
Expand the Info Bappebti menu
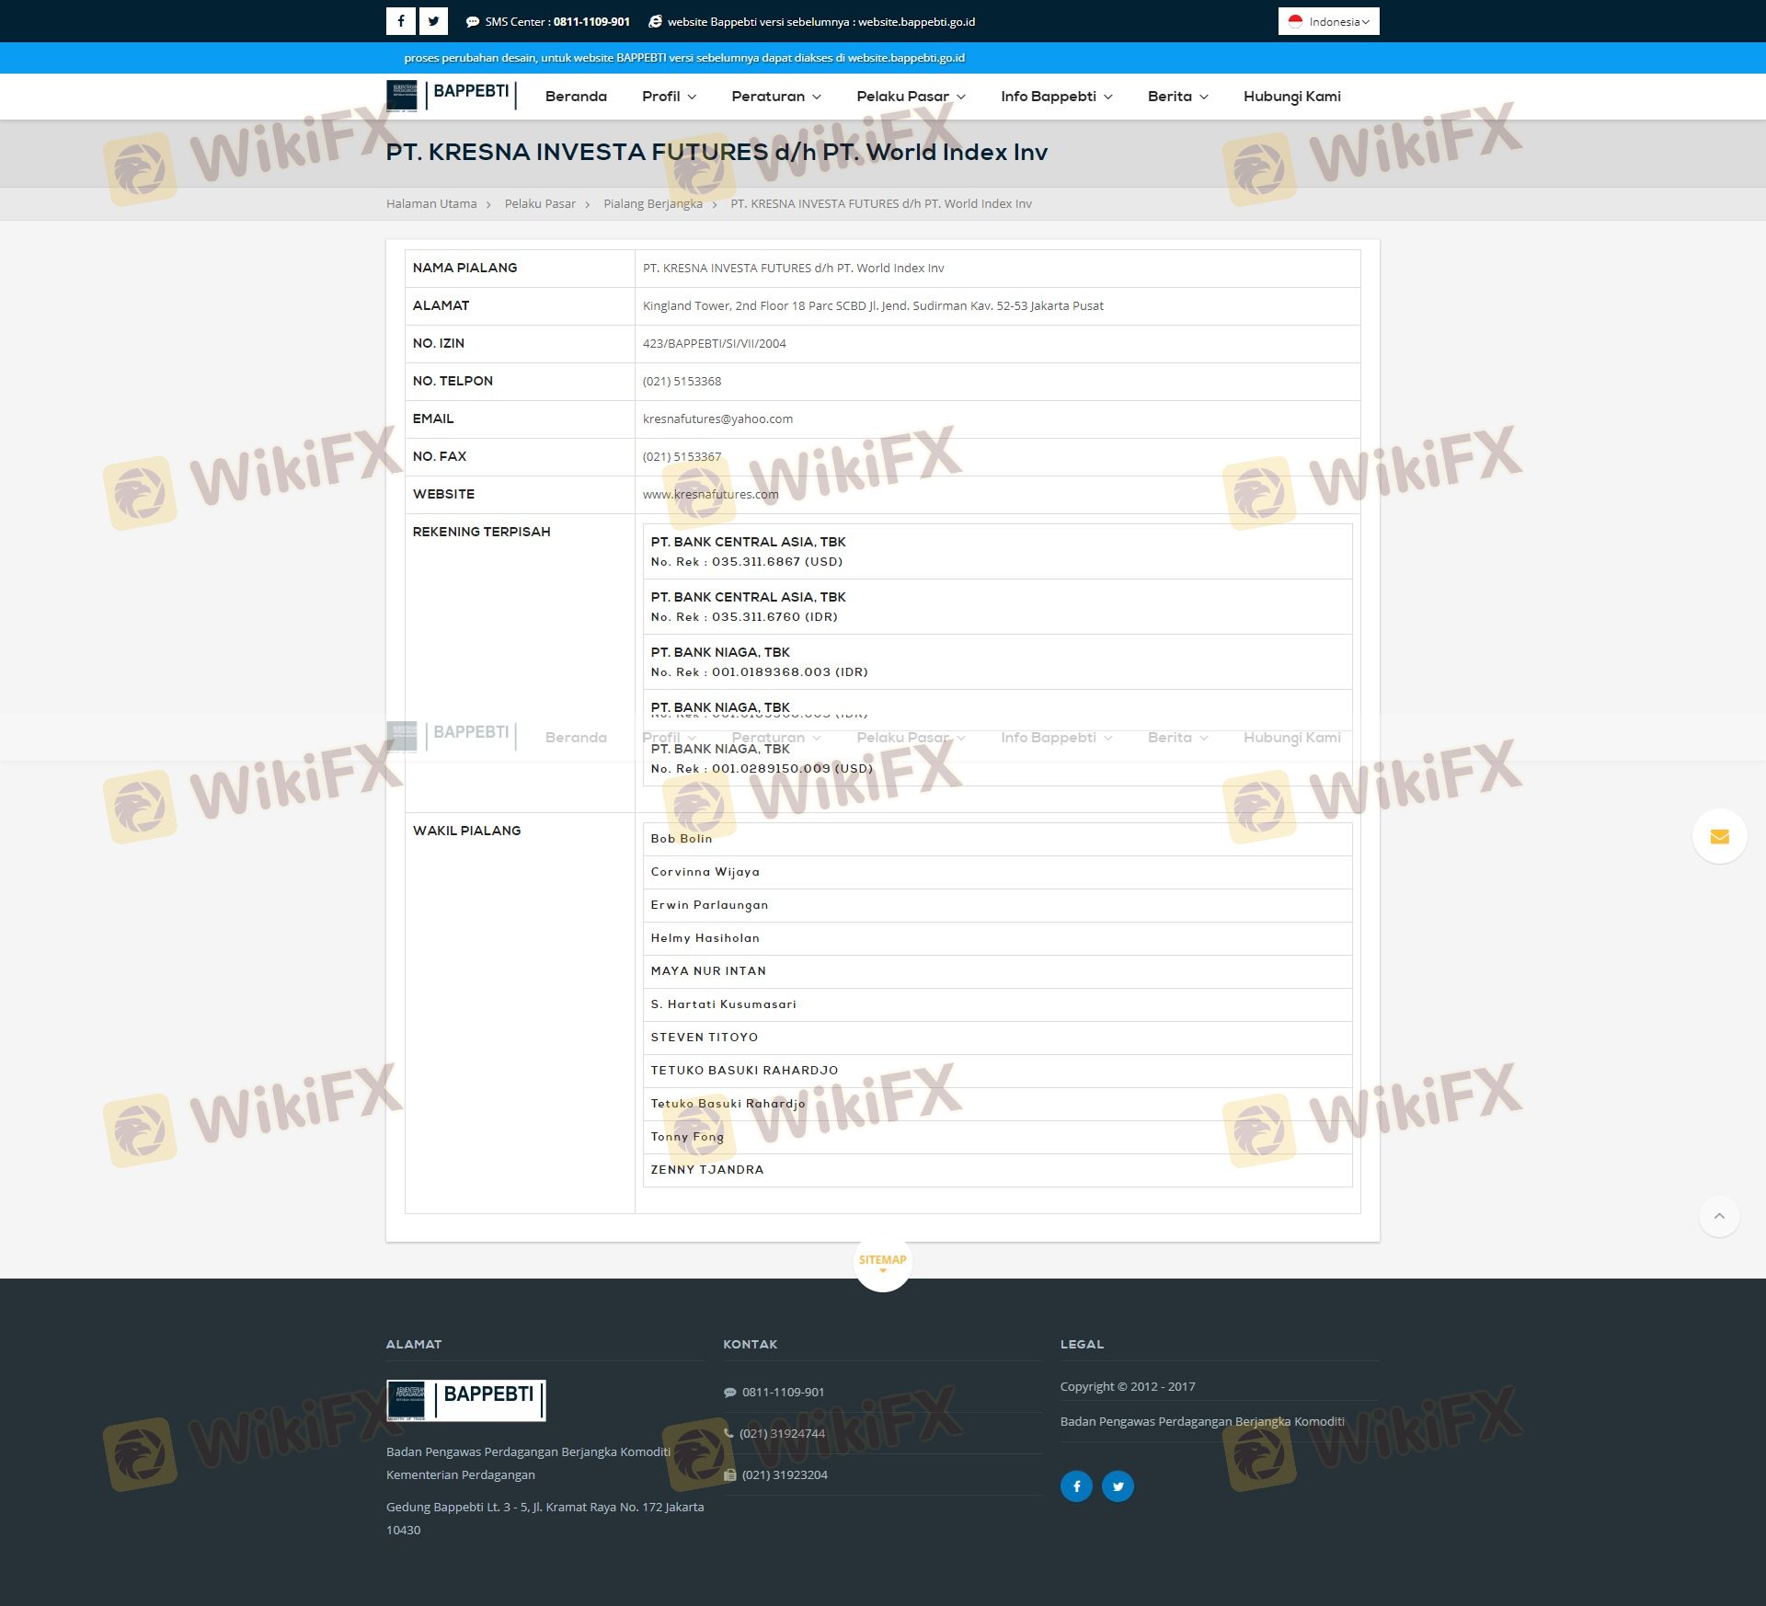tap(1056, 97)
